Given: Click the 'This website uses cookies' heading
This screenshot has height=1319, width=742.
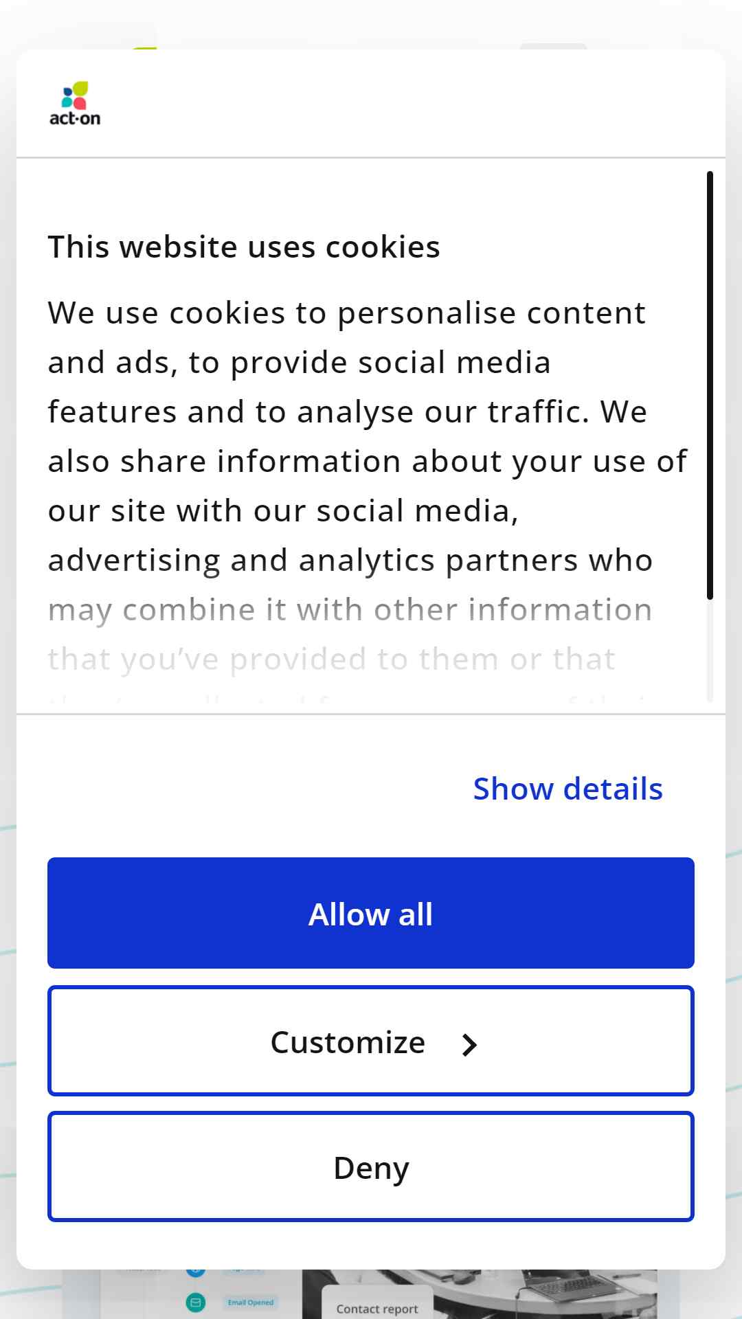Looking at the screenshot, I should (x=244, y=247).
